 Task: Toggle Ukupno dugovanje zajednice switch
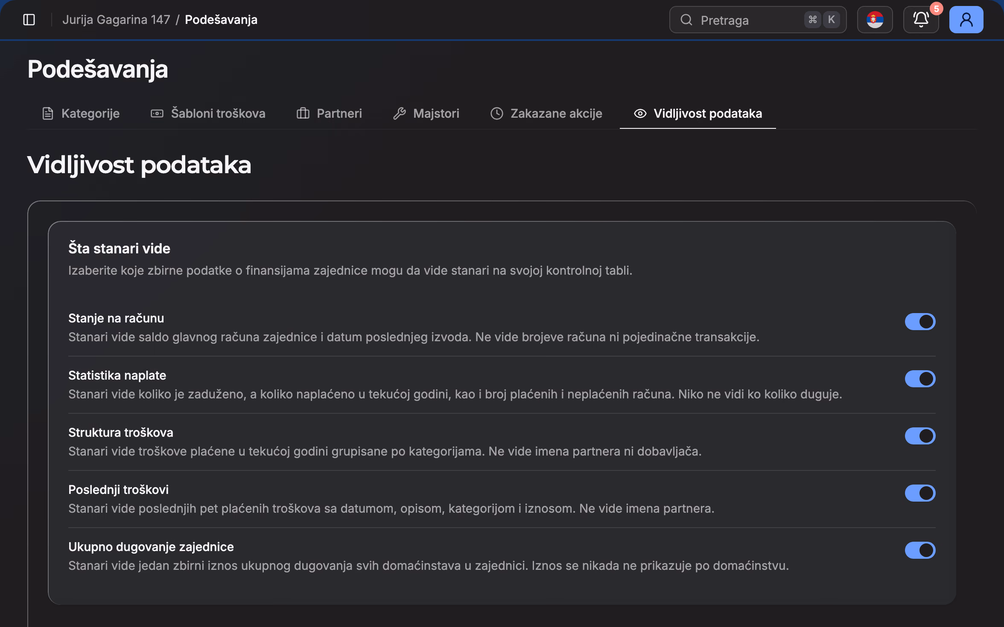coord(920,550)
